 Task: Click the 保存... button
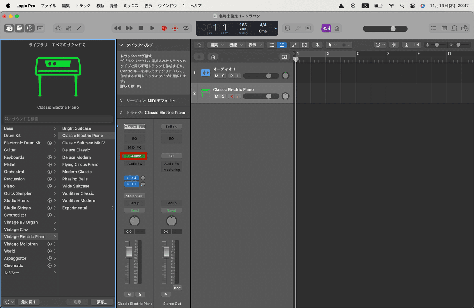click(102, 302)
